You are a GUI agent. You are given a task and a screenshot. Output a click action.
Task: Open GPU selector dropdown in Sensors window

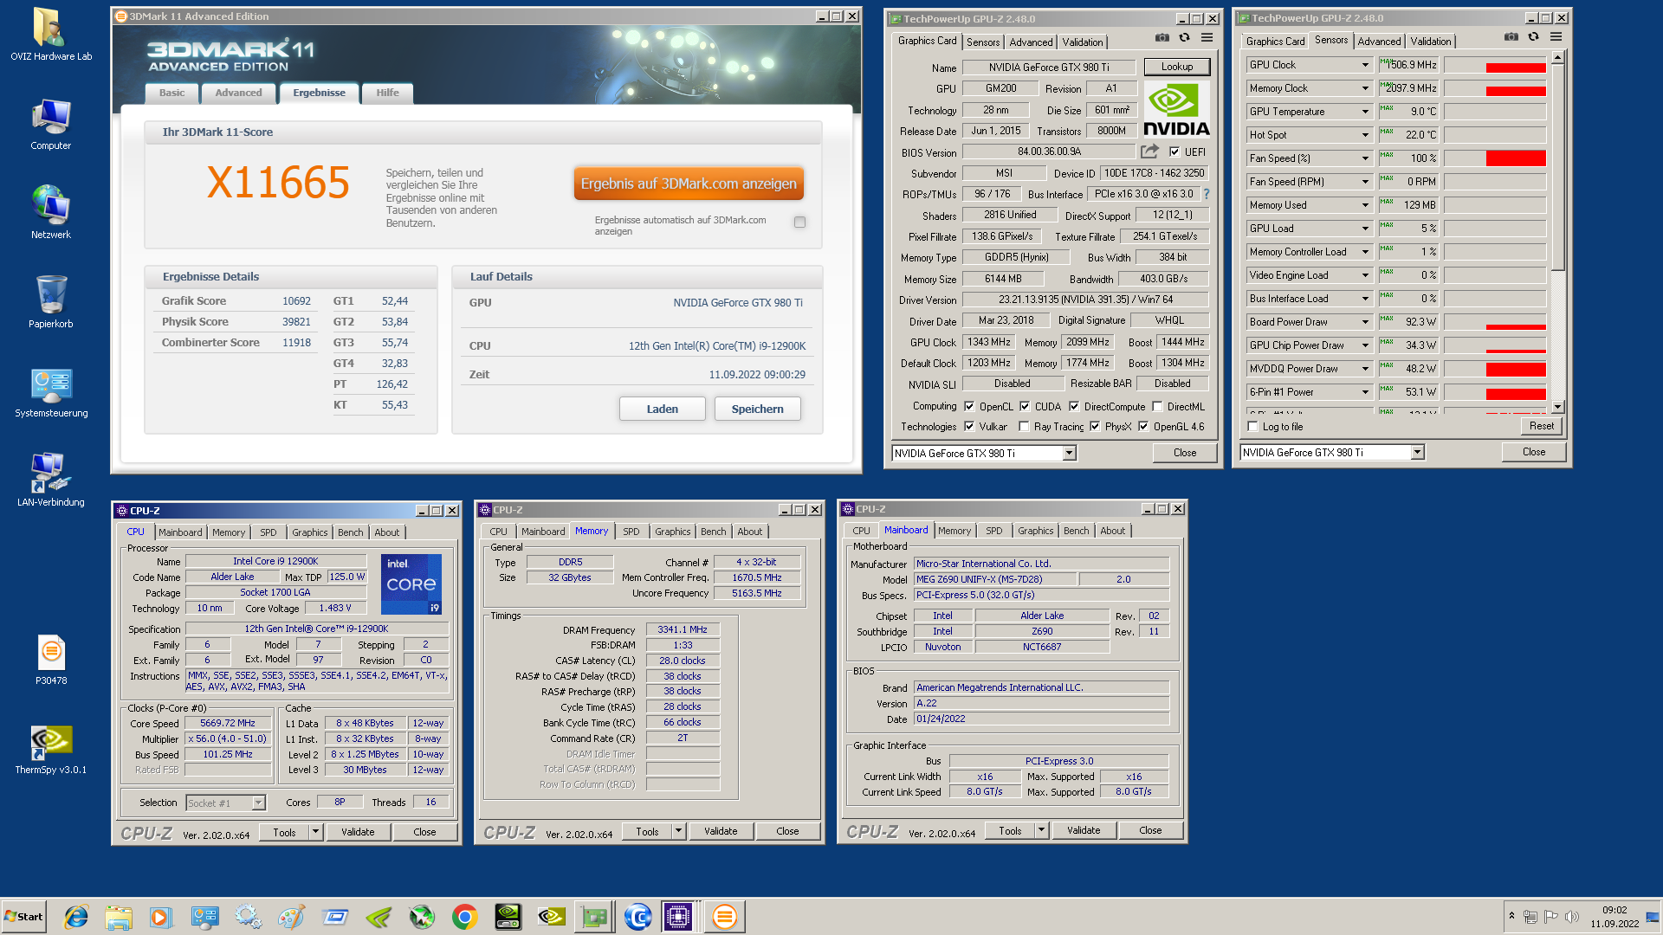click(1417, 452)
